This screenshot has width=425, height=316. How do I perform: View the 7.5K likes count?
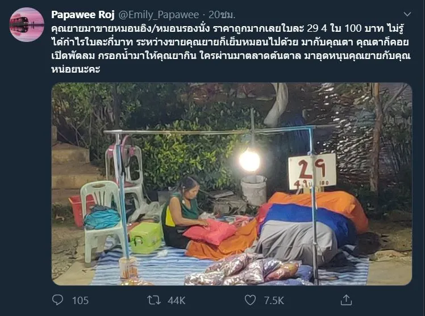pyautogui.click(x=274, y=301)
